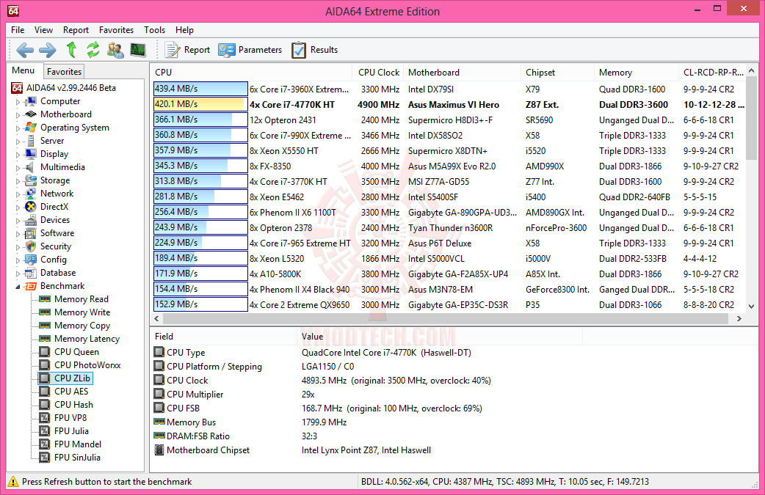Open the Help menu
765x495 pixels.
click(184, 30)
